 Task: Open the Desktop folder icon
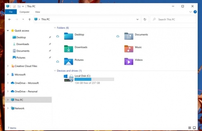pyautogui.click(x=68, y=36)
